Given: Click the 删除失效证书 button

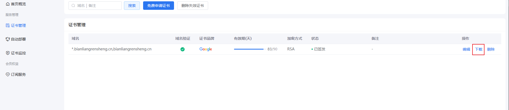Looking at the screenshot, I should coord(192,6).
